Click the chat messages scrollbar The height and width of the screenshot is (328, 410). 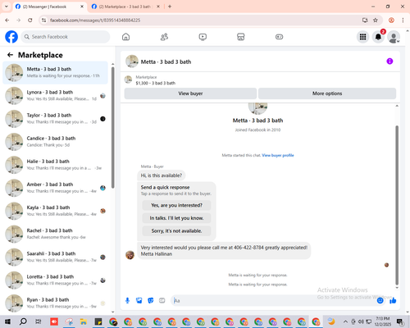[397, 205]
